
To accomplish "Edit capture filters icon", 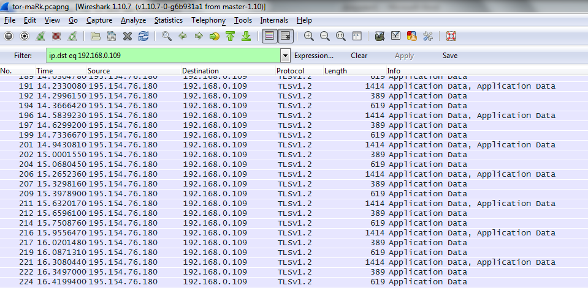I will pos(380,36).
